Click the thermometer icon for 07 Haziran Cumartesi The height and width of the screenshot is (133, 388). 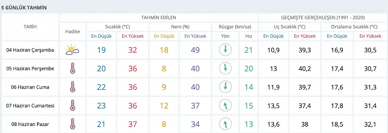pos(72,106)
